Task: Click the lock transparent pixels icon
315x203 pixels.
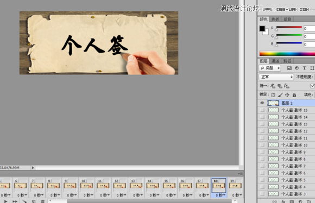Action: click(x=273, y=95)
